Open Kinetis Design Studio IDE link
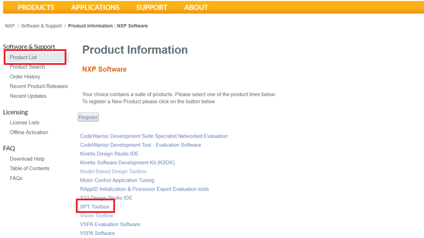The height and width of the screenshot is (238, 424). click(x=109, y=154)
